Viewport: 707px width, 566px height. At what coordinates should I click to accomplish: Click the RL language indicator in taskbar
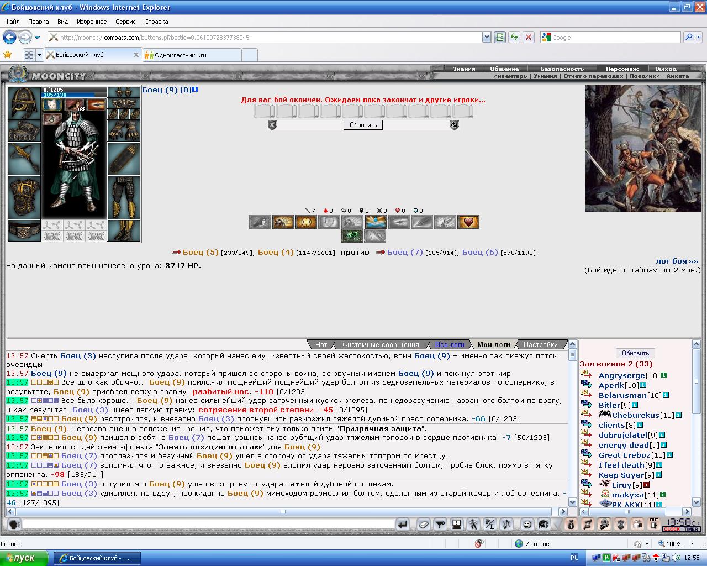click(574, 558)
